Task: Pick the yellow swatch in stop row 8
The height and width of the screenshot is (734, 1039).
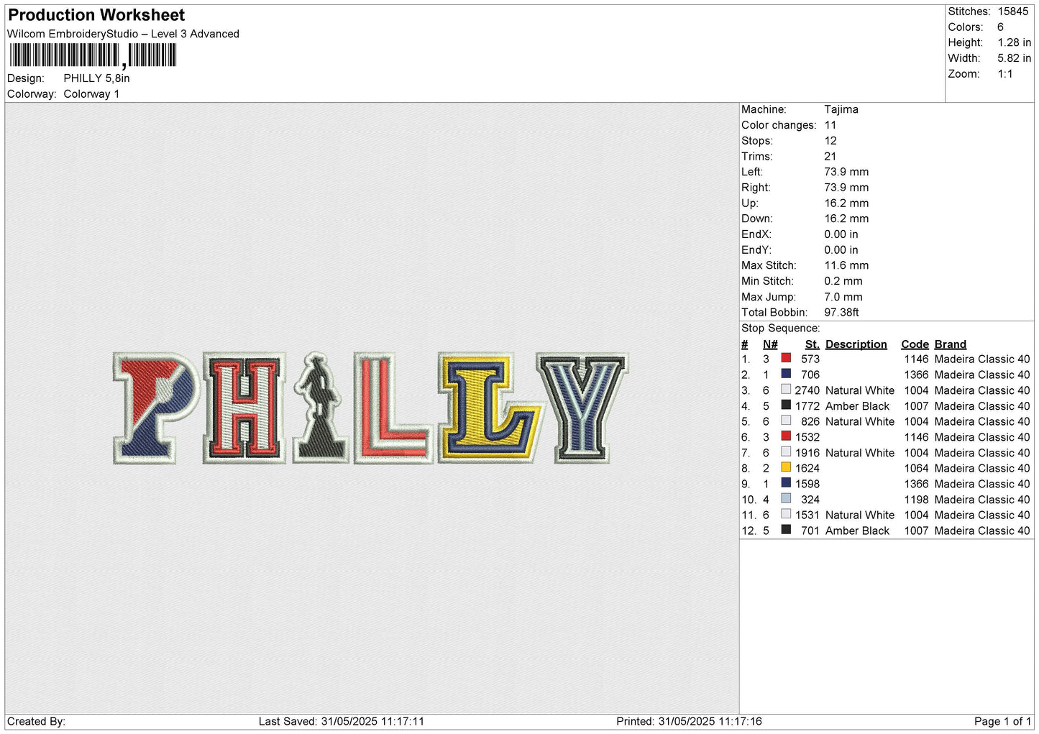Action: coord(786,467)
